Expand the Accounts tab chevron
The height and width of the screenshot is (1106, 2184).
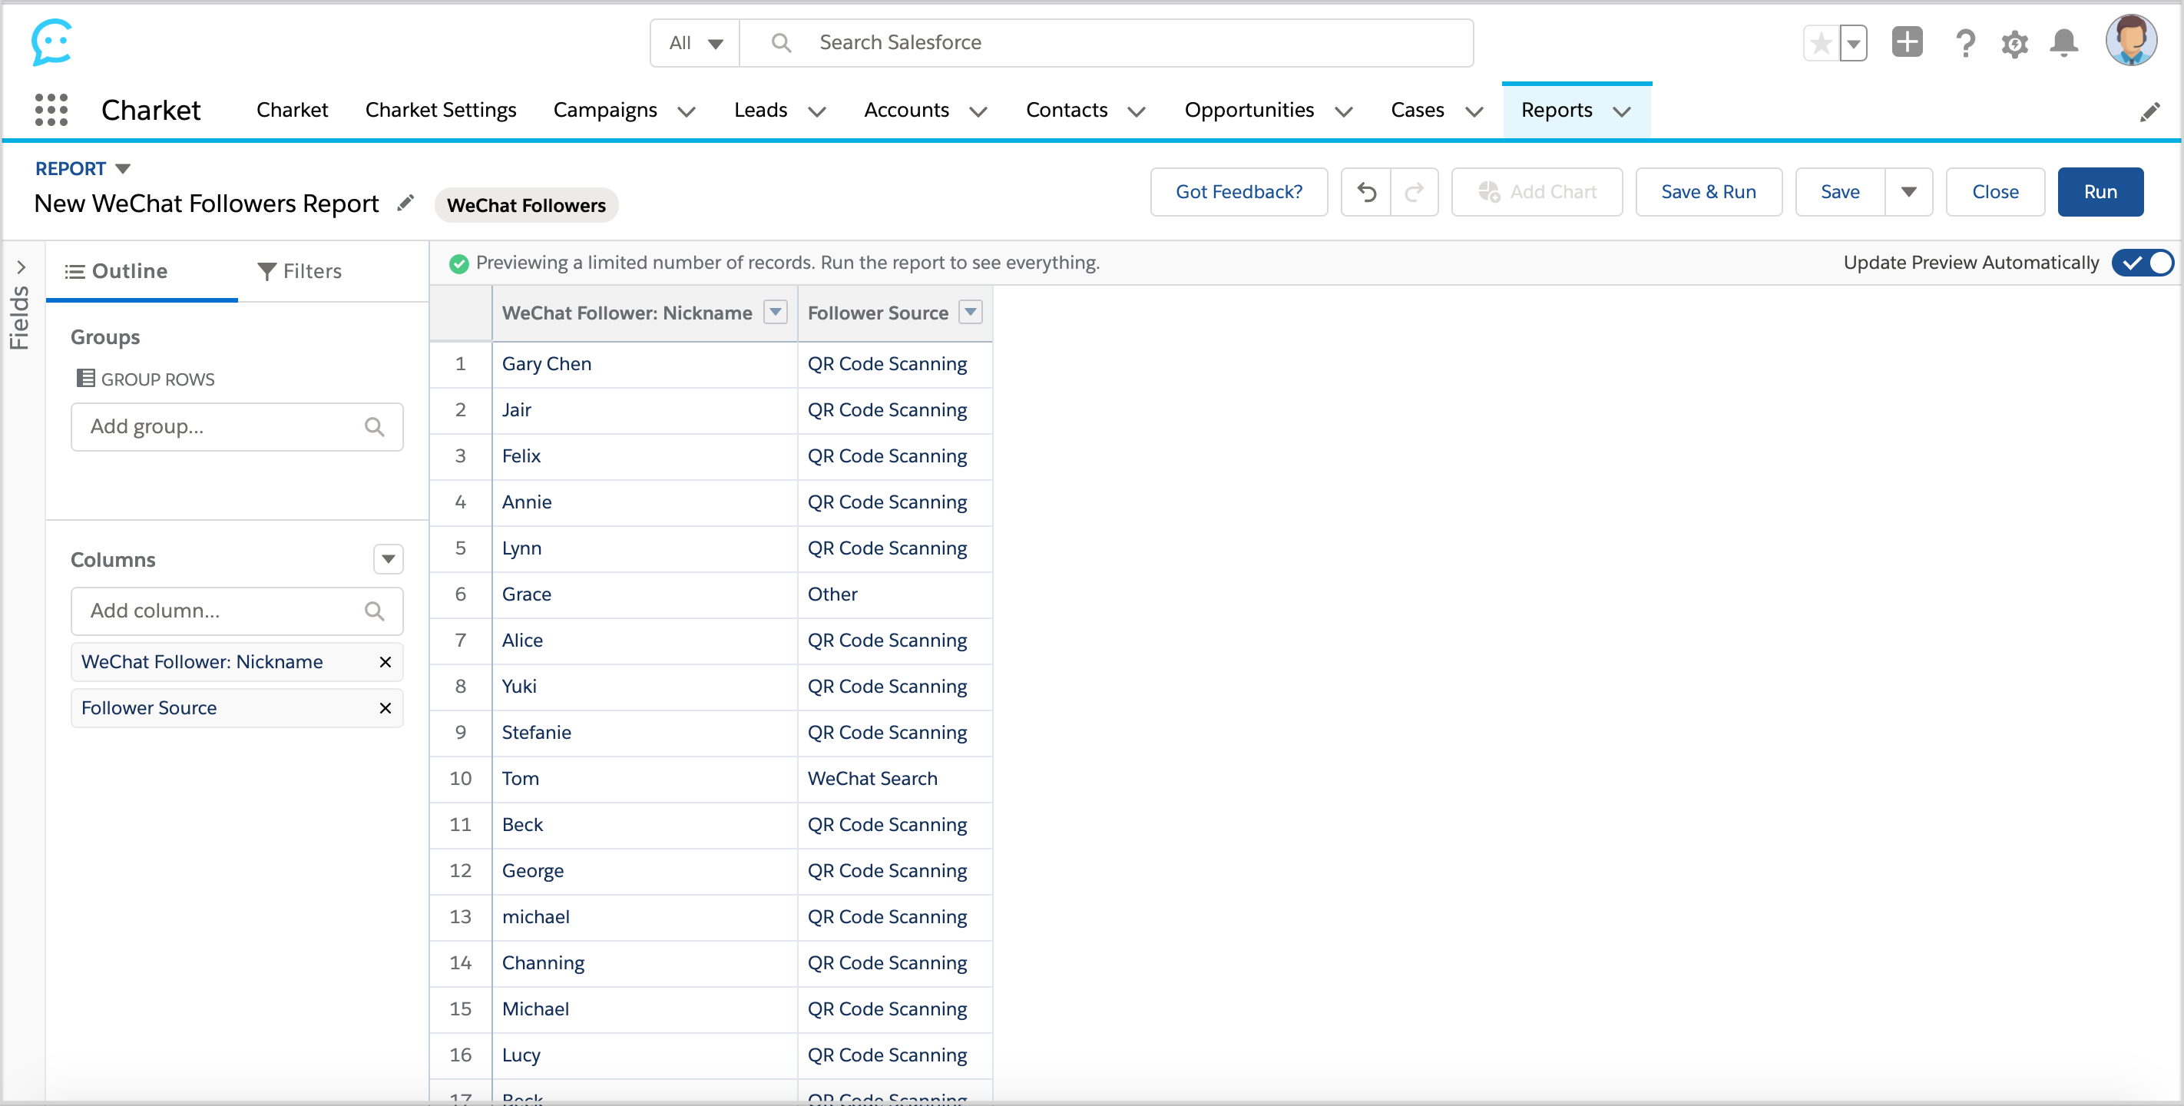pyautogui.click(x=978, y=111)
